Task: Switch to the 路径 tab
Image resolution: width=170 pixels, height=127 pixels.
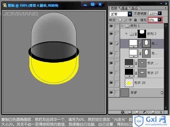Action: pyautogui.click(x=135, y=8)
